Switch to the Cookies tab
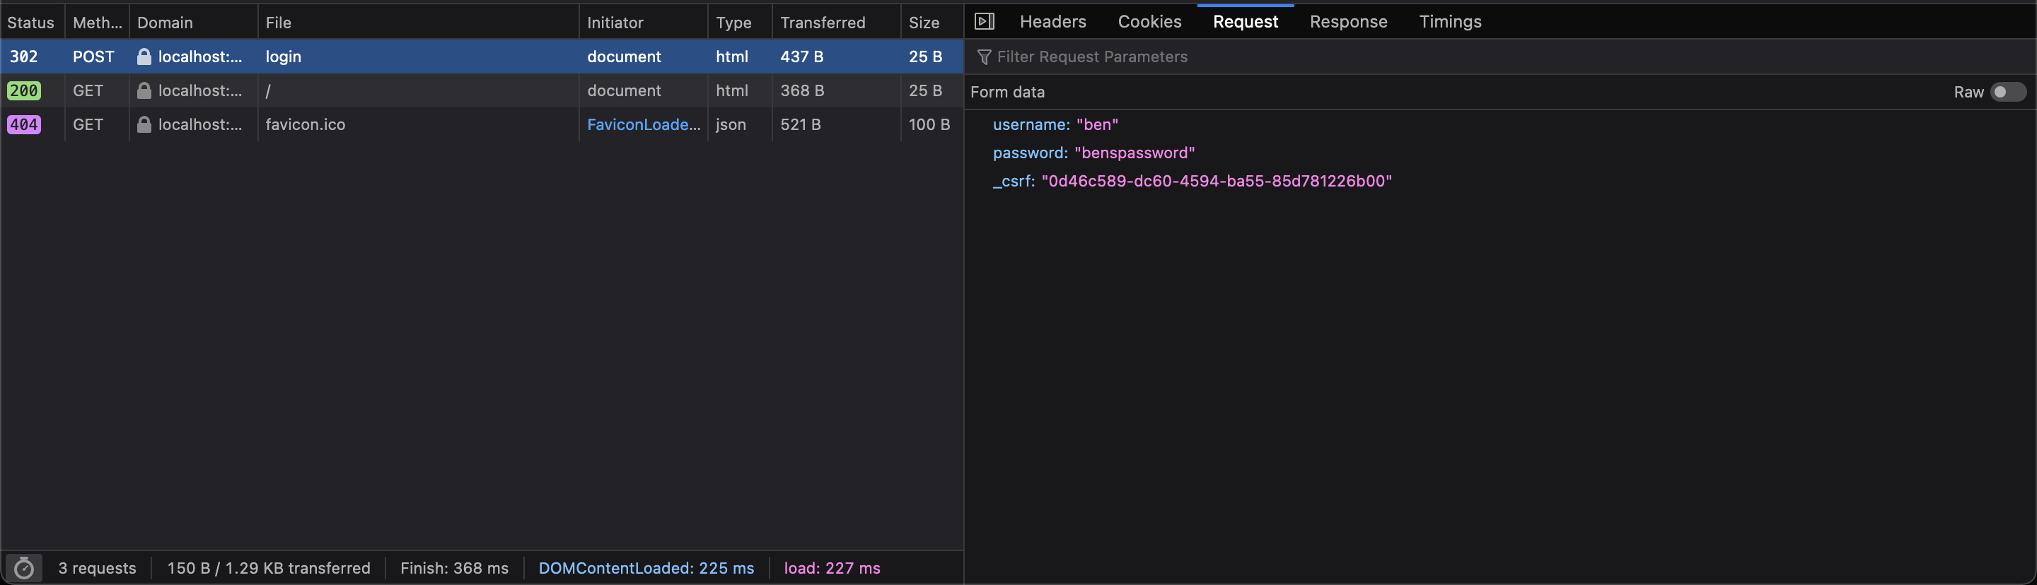The image size is (2037, 585). tap(1149, 22)
